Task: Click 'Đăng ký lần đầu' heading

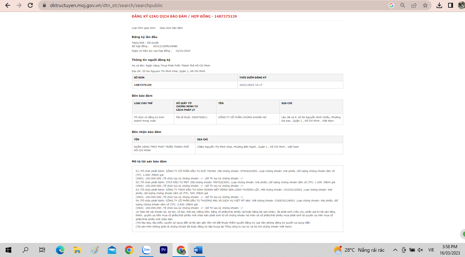Action: (144, 37)
